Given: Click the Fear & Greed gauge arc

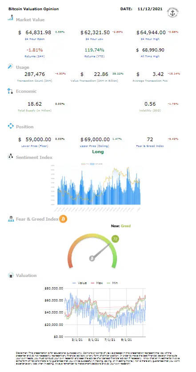Looking at the screenshot, I should (92, 250).
